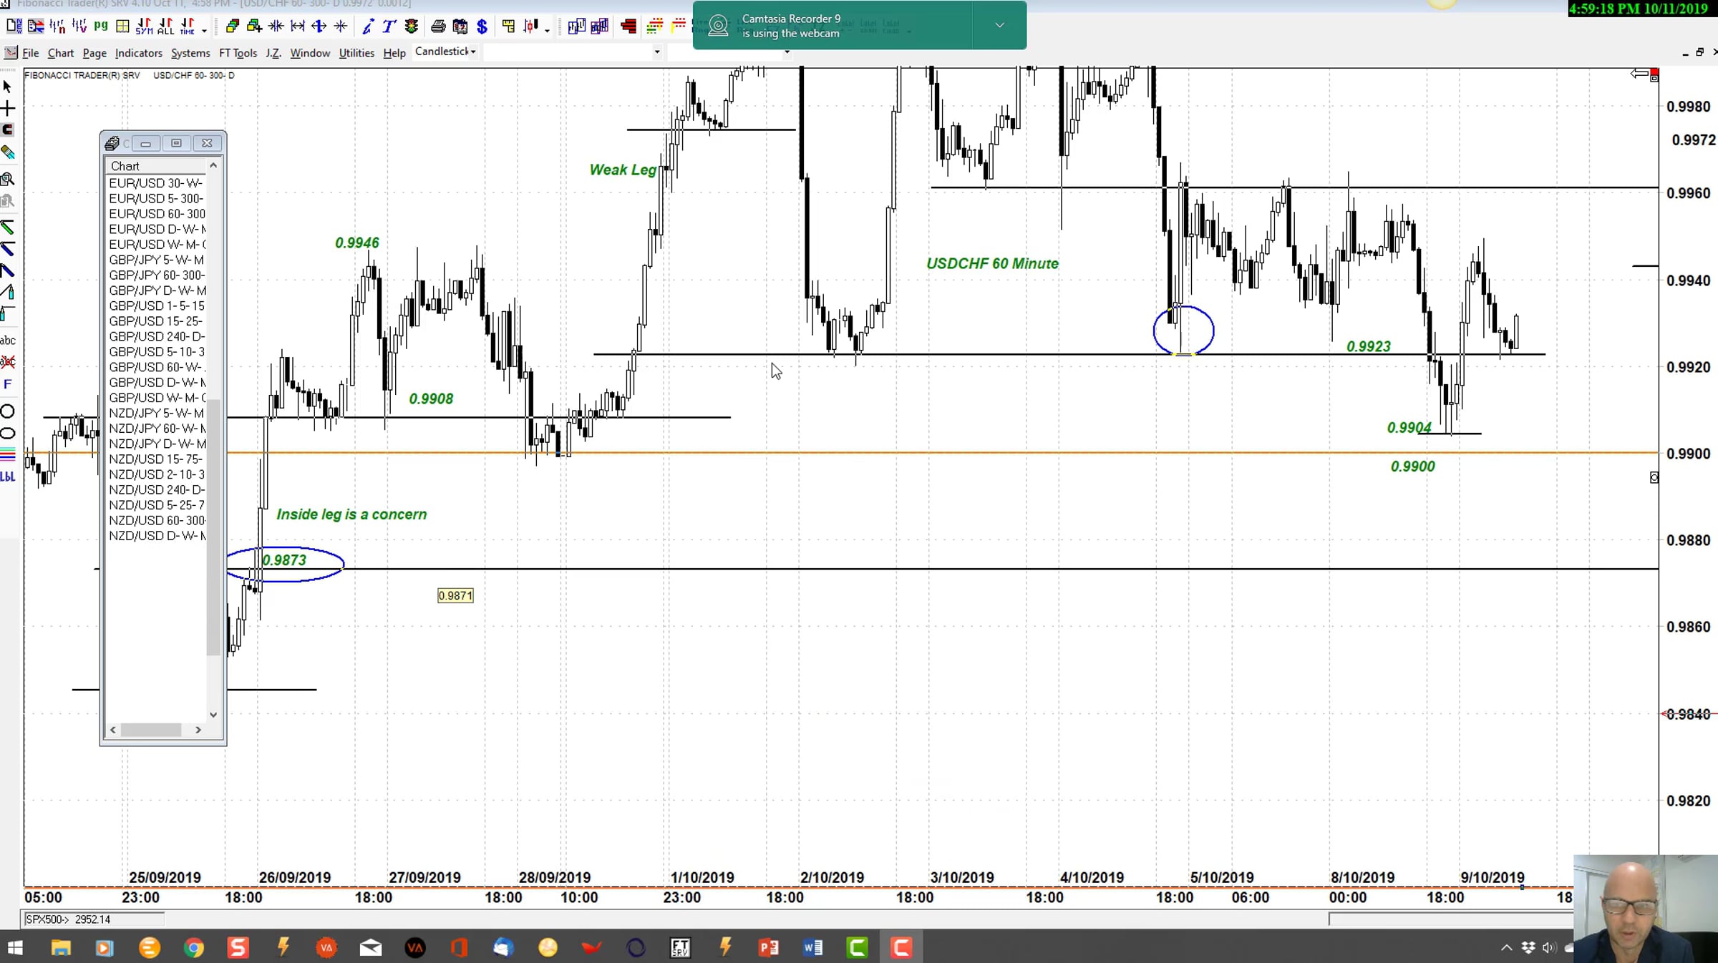
Task: Select the ellipse drawing tool
Action: [x=8, y=434]
